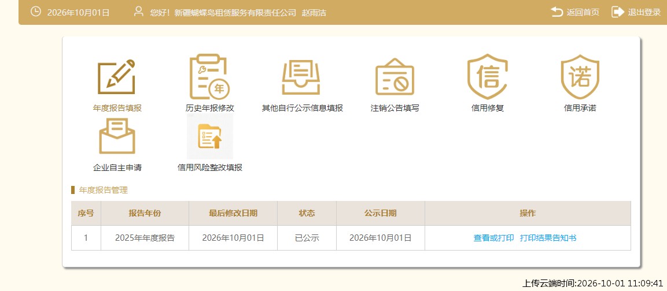The image size is (667, 291).
Task: Click the 2025年年度报告 cell
Action: [145, 238]
